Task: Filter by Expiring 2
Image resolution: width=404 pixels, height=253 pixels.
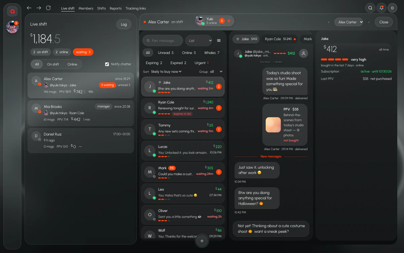Action: pyautogui.click(x=154, y=63)
